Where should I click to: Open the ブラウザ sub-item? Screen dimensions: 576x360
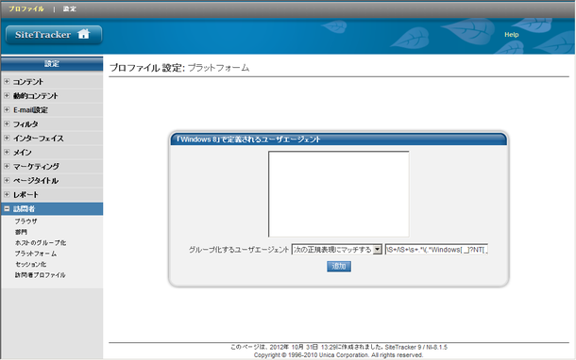point(26,221)
